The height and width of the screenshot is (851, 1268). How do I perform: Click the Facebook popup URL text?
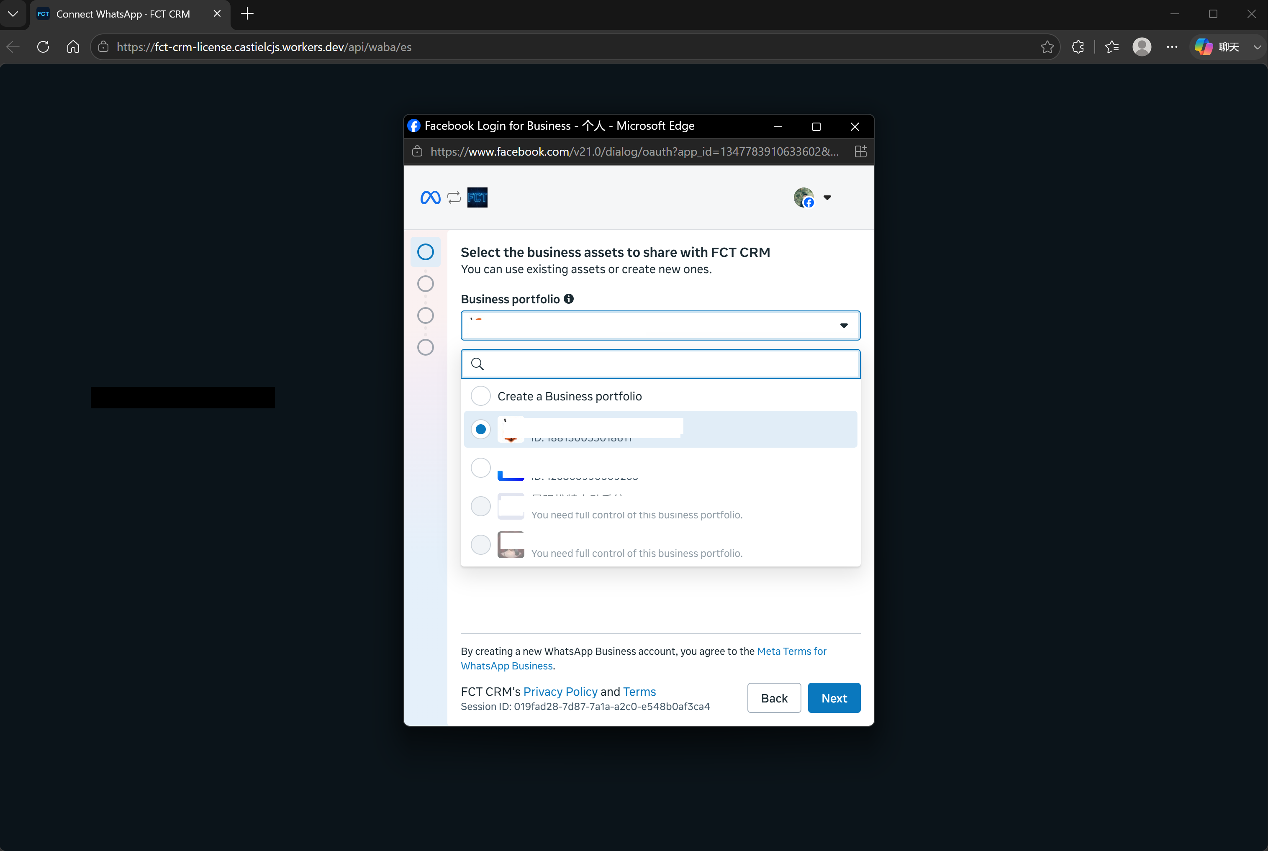[634, 151]
